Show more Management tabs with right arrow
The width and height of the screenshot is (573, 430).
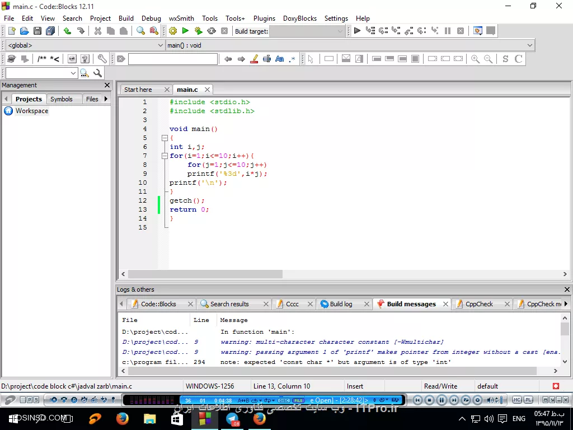106,99
